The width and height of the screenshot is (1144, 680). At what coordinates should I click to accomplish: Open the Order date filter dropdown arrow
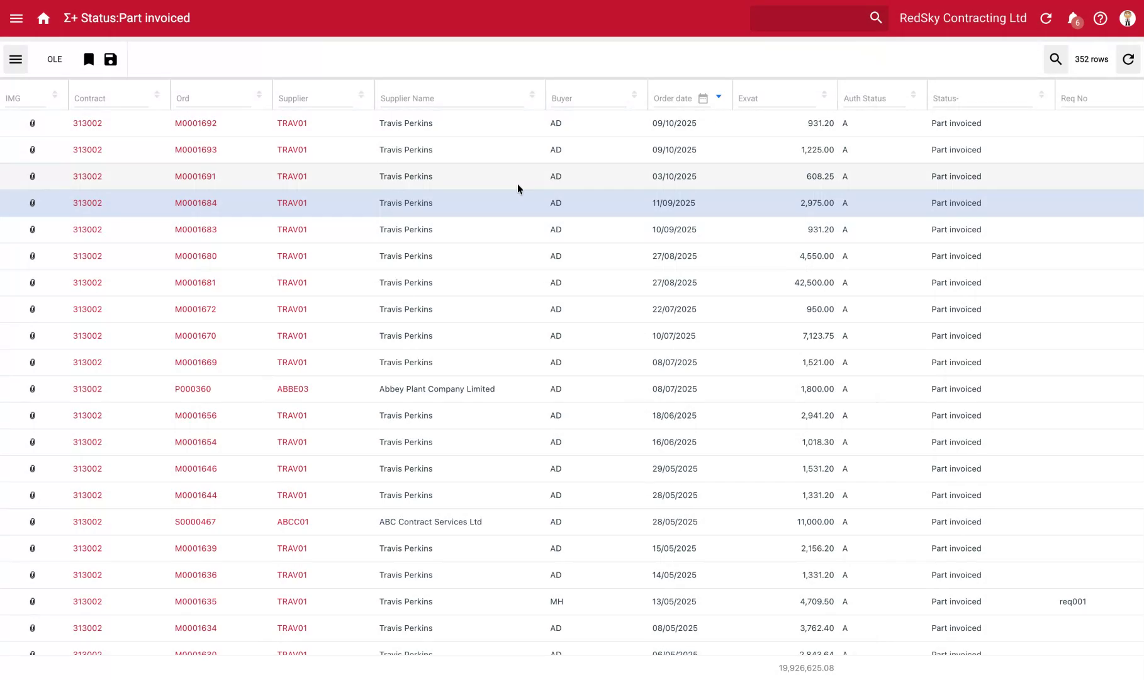click(x=718, y=97)
